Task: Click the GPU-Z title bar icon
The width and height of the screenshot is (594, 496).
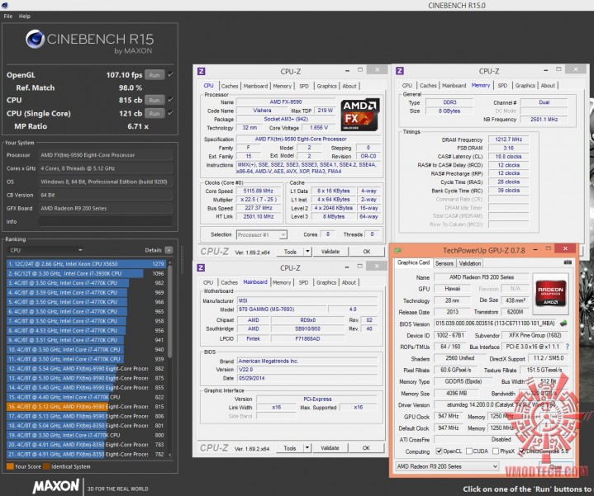Action: point(397,250)
